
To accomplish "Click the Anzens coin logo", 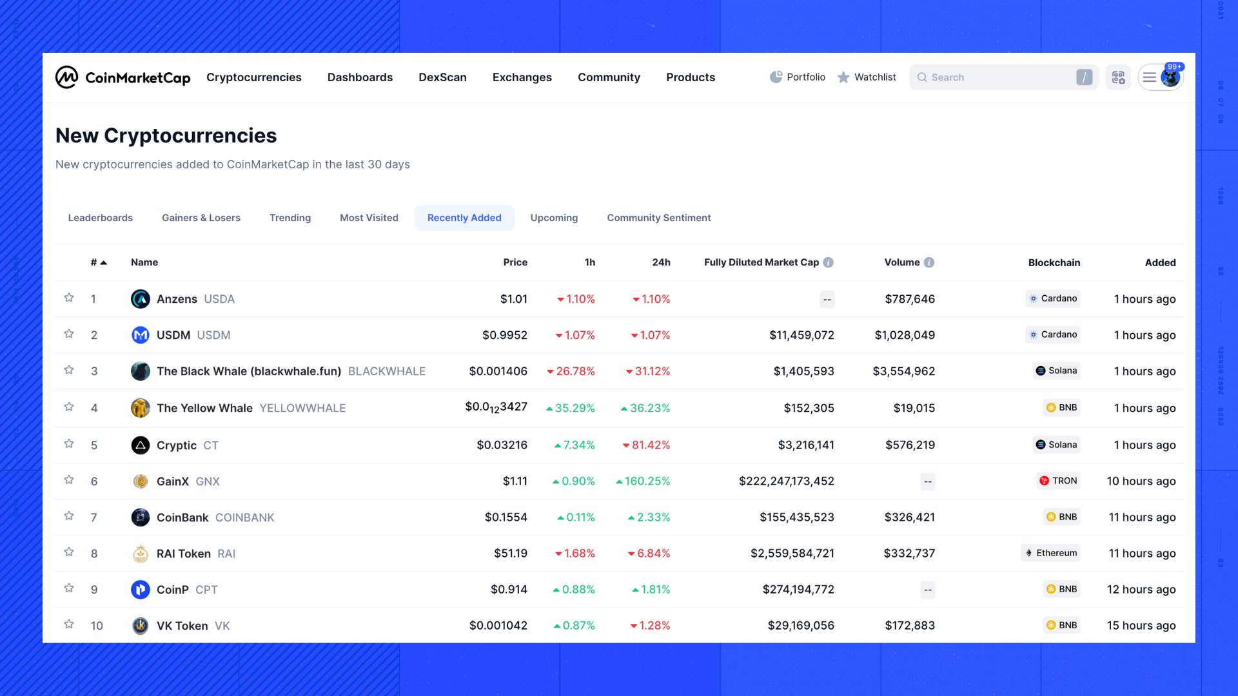I will click(x=140, y=299).
